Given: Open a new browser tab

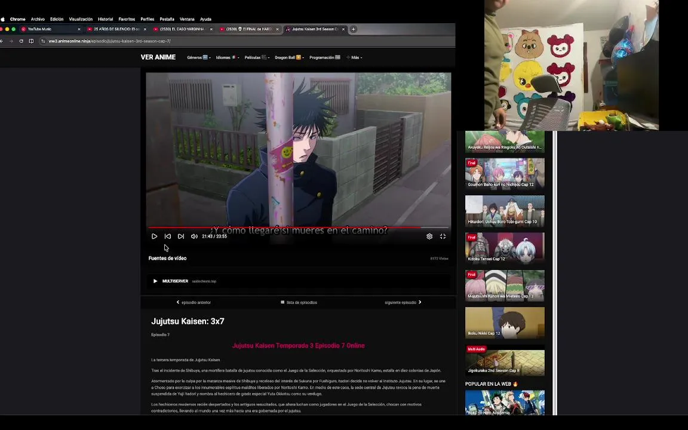Looking at the screenshot, I should click(353, 29).
